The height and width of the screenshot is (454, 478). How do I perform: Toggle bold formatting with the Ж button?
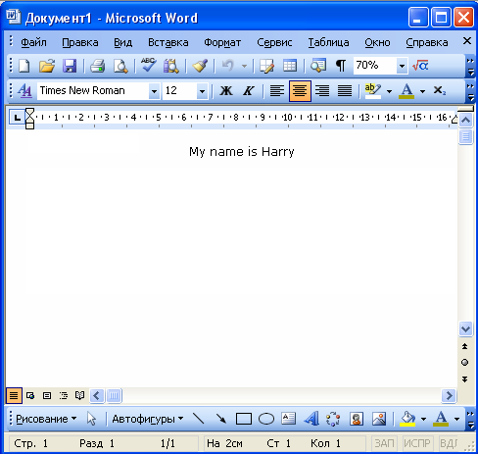coord(226,91)
